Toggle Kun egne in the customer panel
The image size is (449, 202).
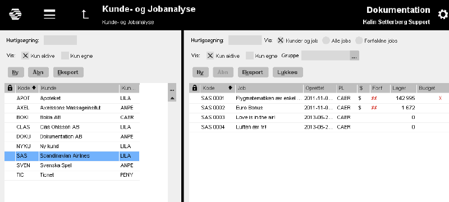65,56
